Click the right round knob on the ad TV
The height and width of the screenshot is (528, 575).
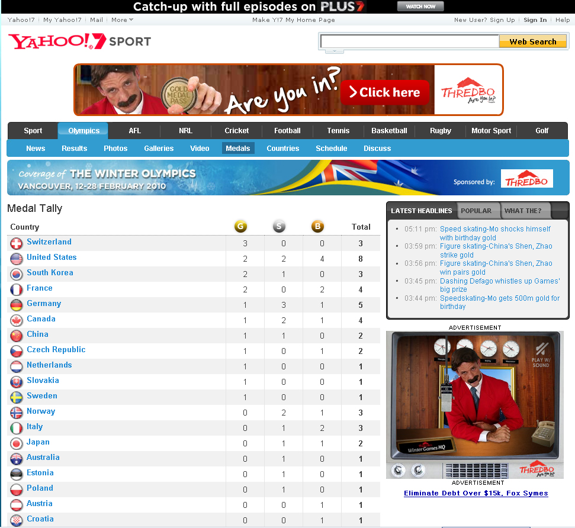point(418,470)
